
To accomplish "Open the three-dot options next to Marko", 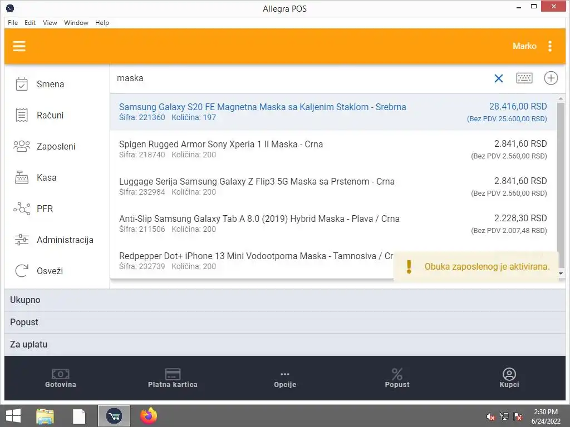I will click(x=549, y=46).
